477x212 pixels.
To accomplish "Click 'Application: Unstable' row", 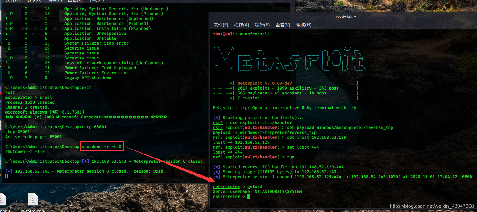I will (61, 38).
